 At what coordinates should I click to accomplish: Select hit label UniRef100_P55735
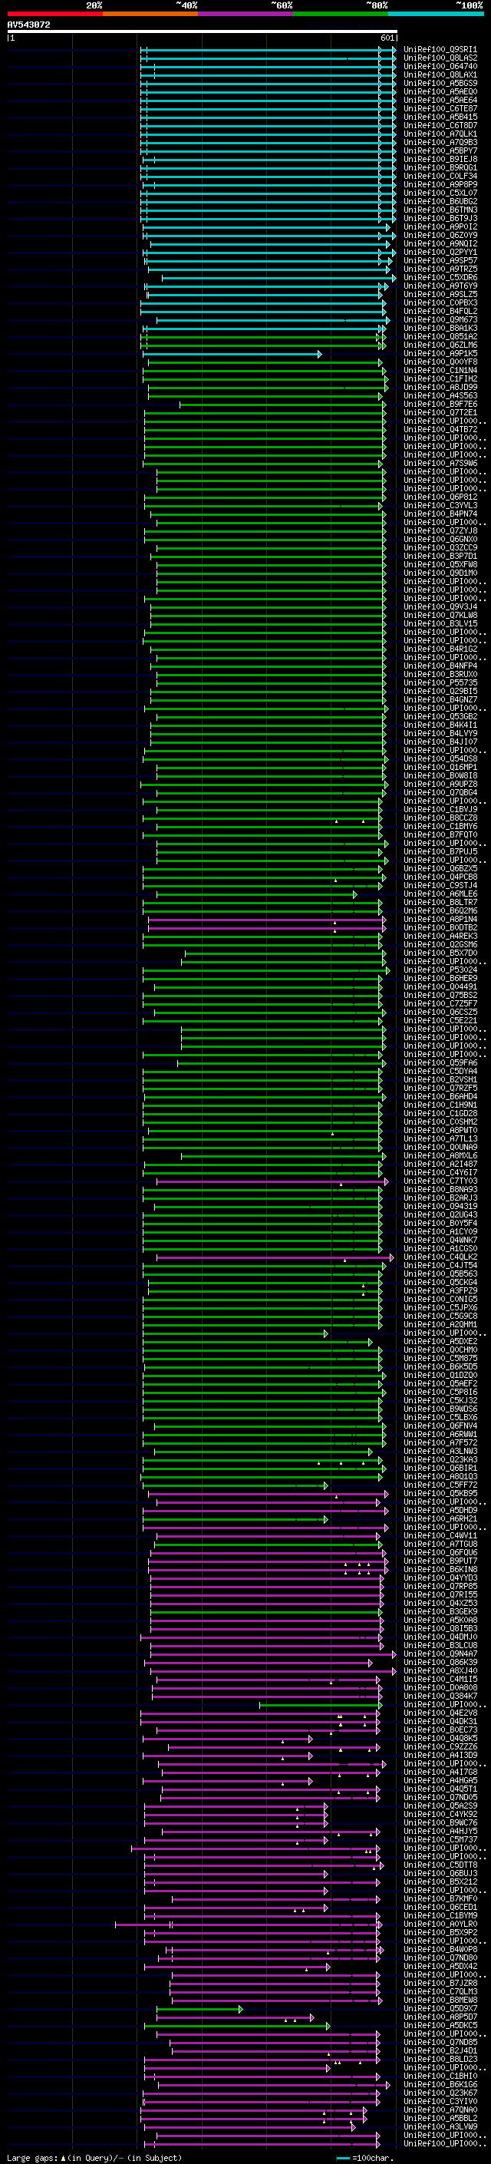[440, 683]
